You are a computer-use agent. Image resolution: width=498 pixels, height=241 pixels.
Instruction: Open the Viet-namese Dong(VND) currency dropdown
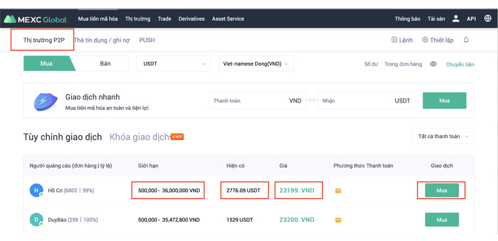click(x=256, y=64)
